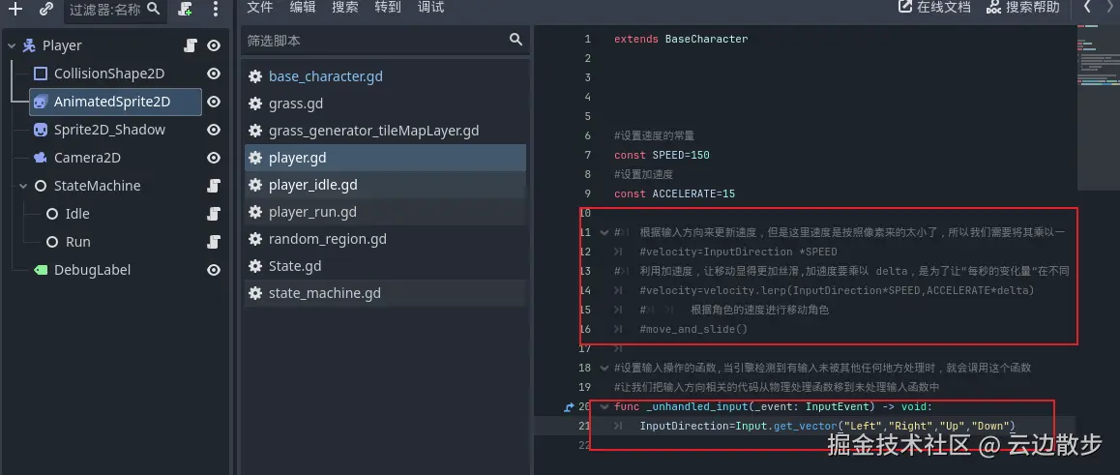Image resolution: width=1120 pixels, height=475 pixels.
Task: Click the instantiate child scene link icon
Action: 45,10
